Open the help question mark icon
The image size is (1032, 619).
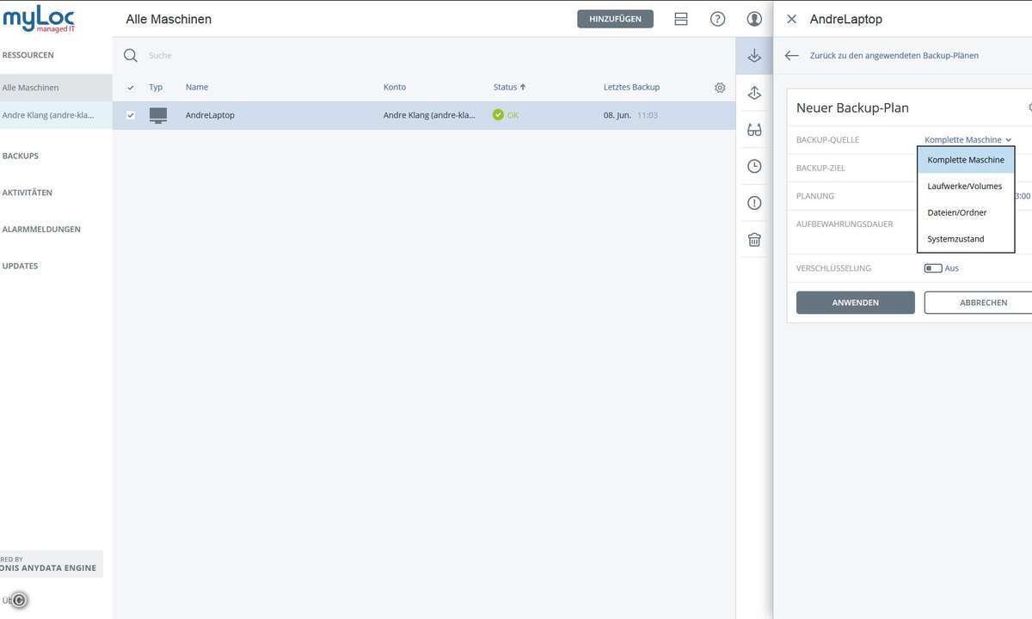(x=717, y=19)
